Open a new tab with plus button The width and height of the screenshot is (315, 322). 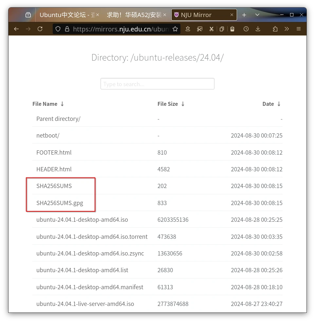coord(244,15)
